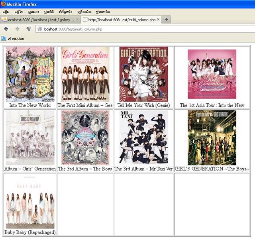Viewport: 255px width, 240px height.
Task: Click 'Baby Baby (Repackaged)' caption
Action: [30, 232]
